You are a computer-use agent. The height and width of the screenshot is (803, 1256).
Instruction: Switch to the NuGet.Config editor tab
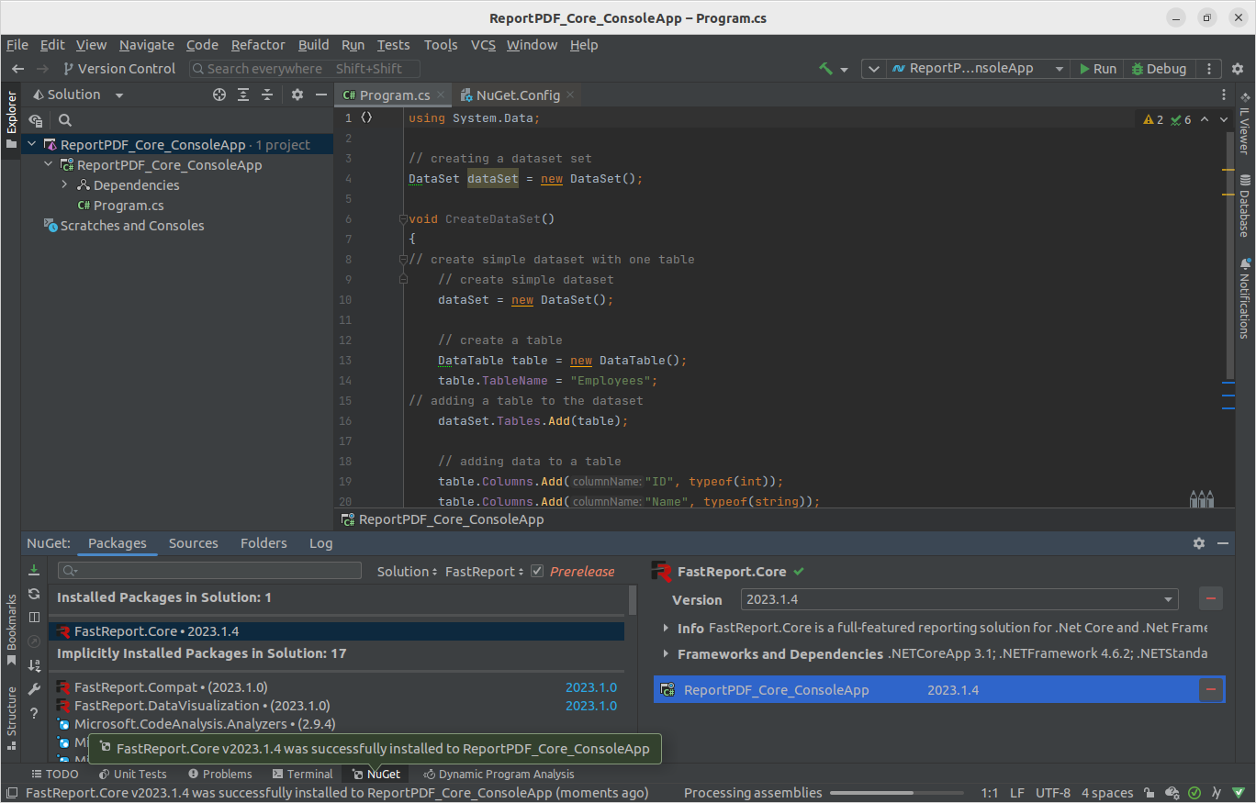517,95
